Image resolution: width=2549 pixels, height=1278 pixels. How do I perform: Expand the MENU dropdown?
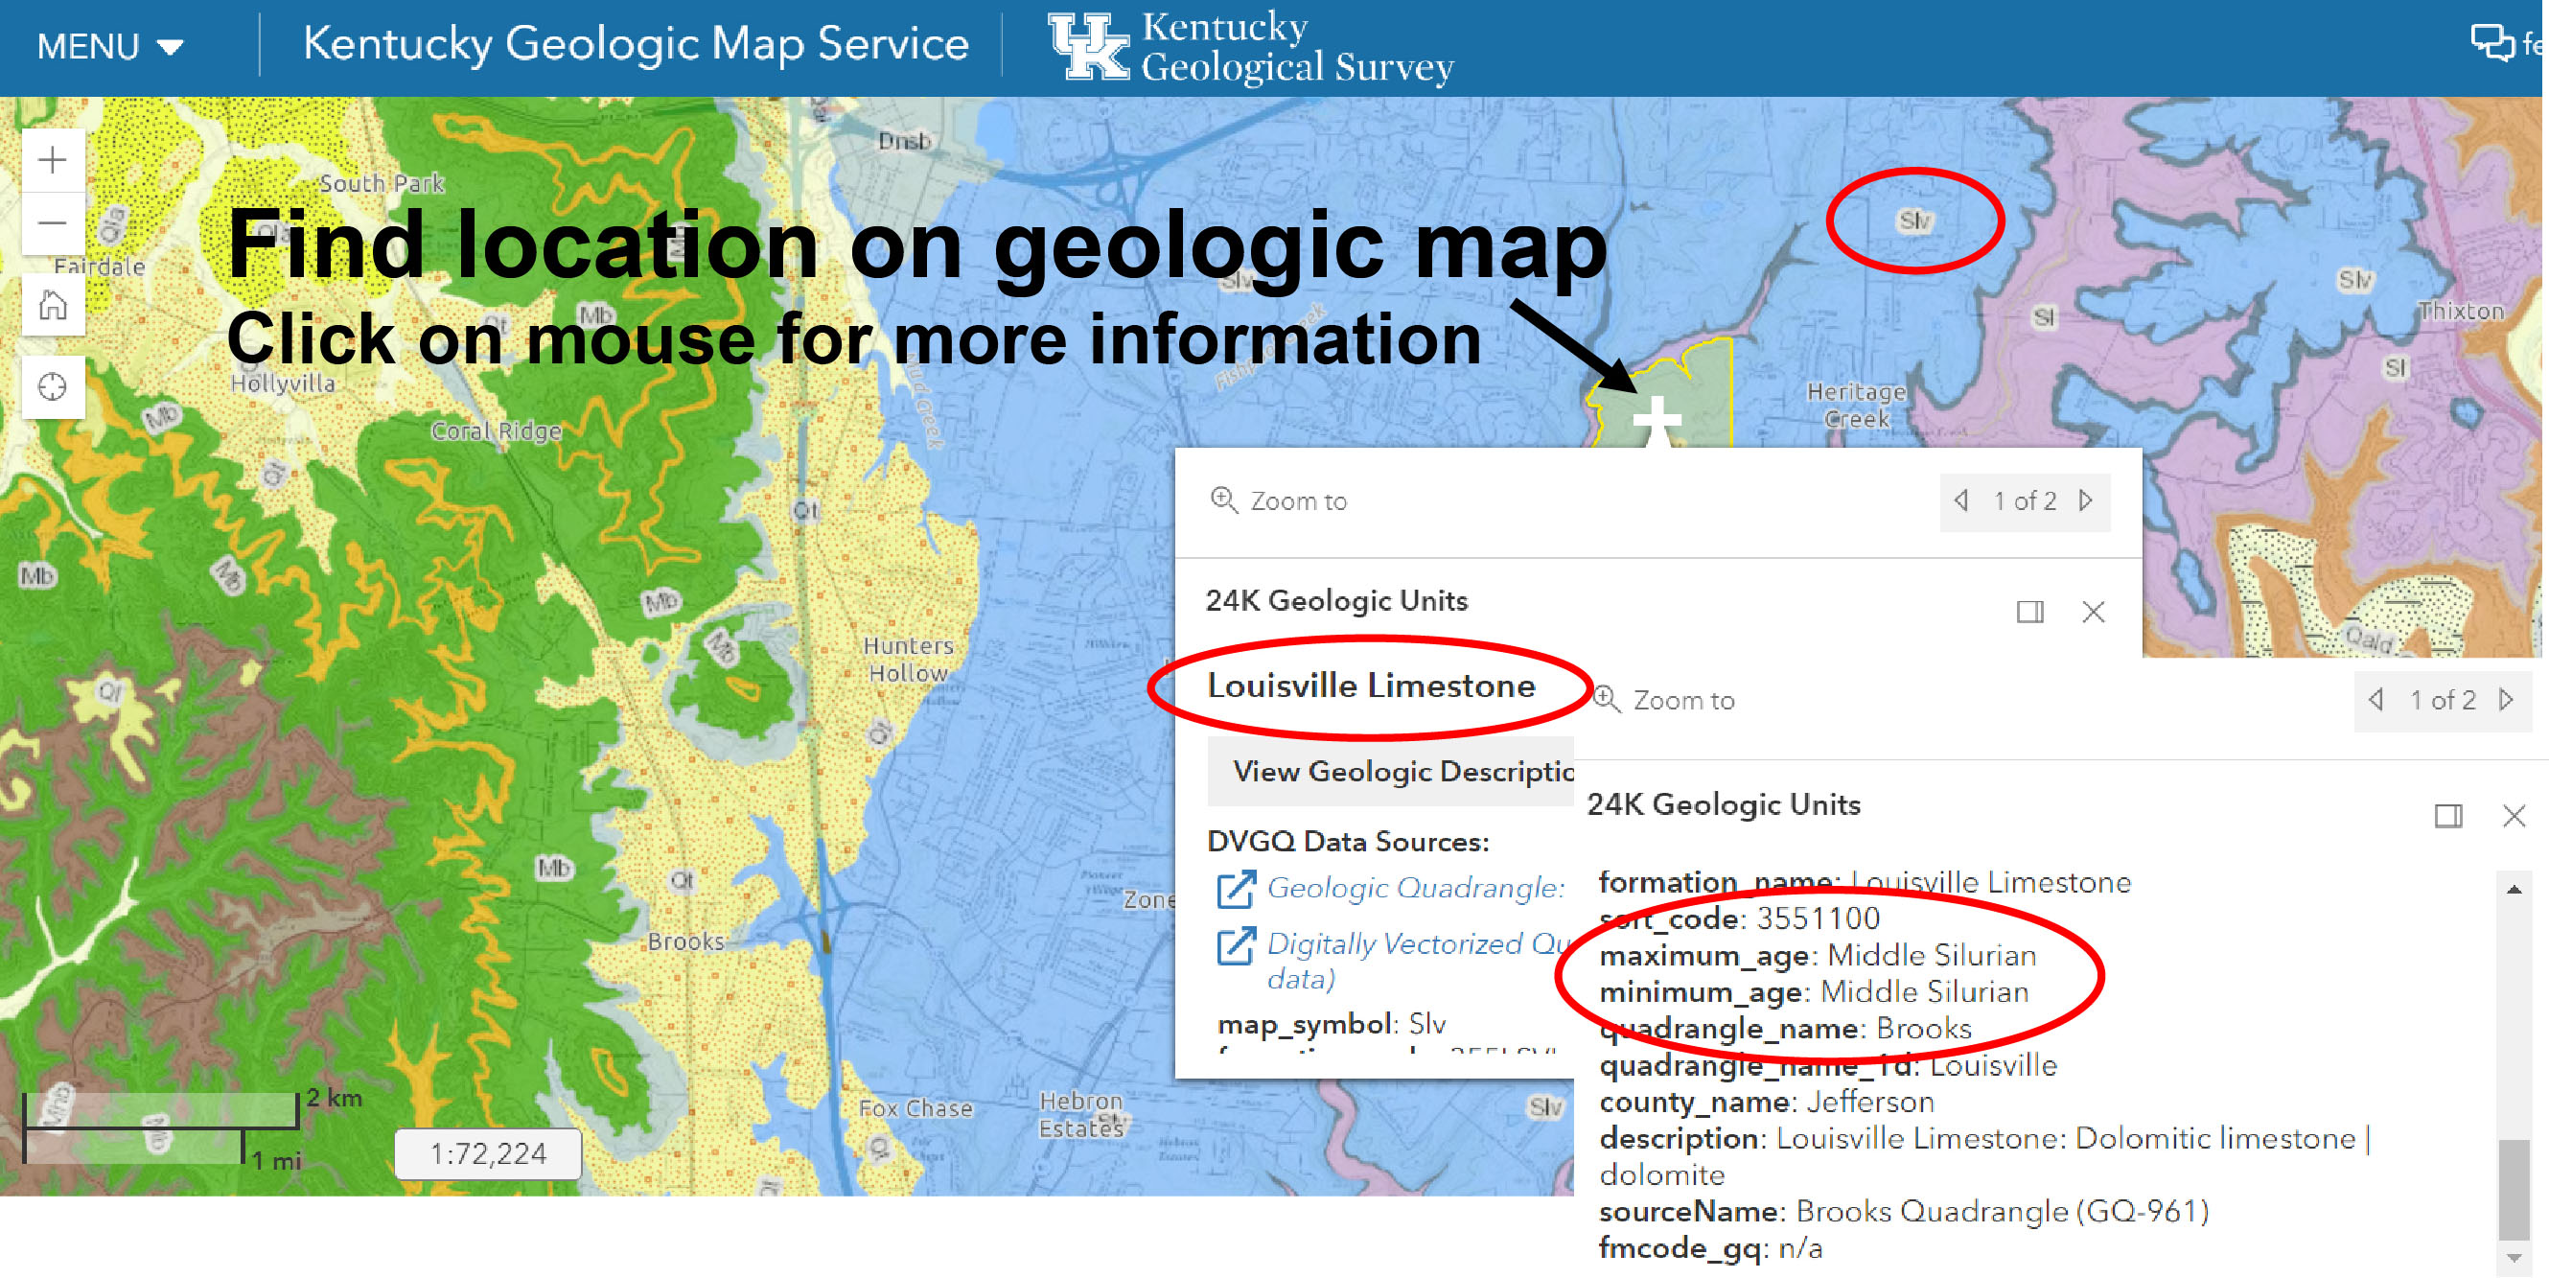coord(110,47)
